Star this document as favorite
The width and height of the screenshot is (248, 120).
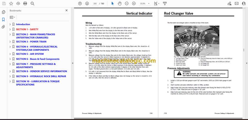(11, 4)
